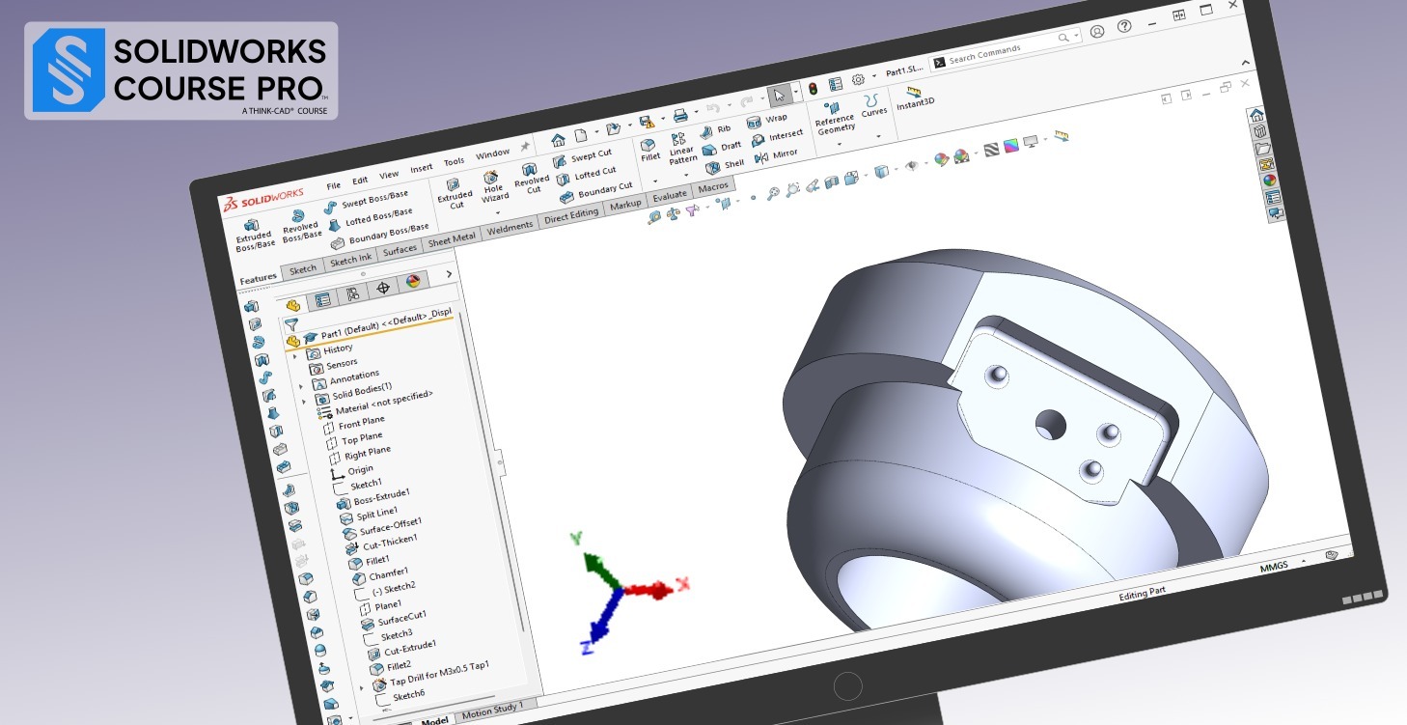Select the Boundary Cut feature
The height and width of the screenshot is (725, 1407).
coord(595,193)
